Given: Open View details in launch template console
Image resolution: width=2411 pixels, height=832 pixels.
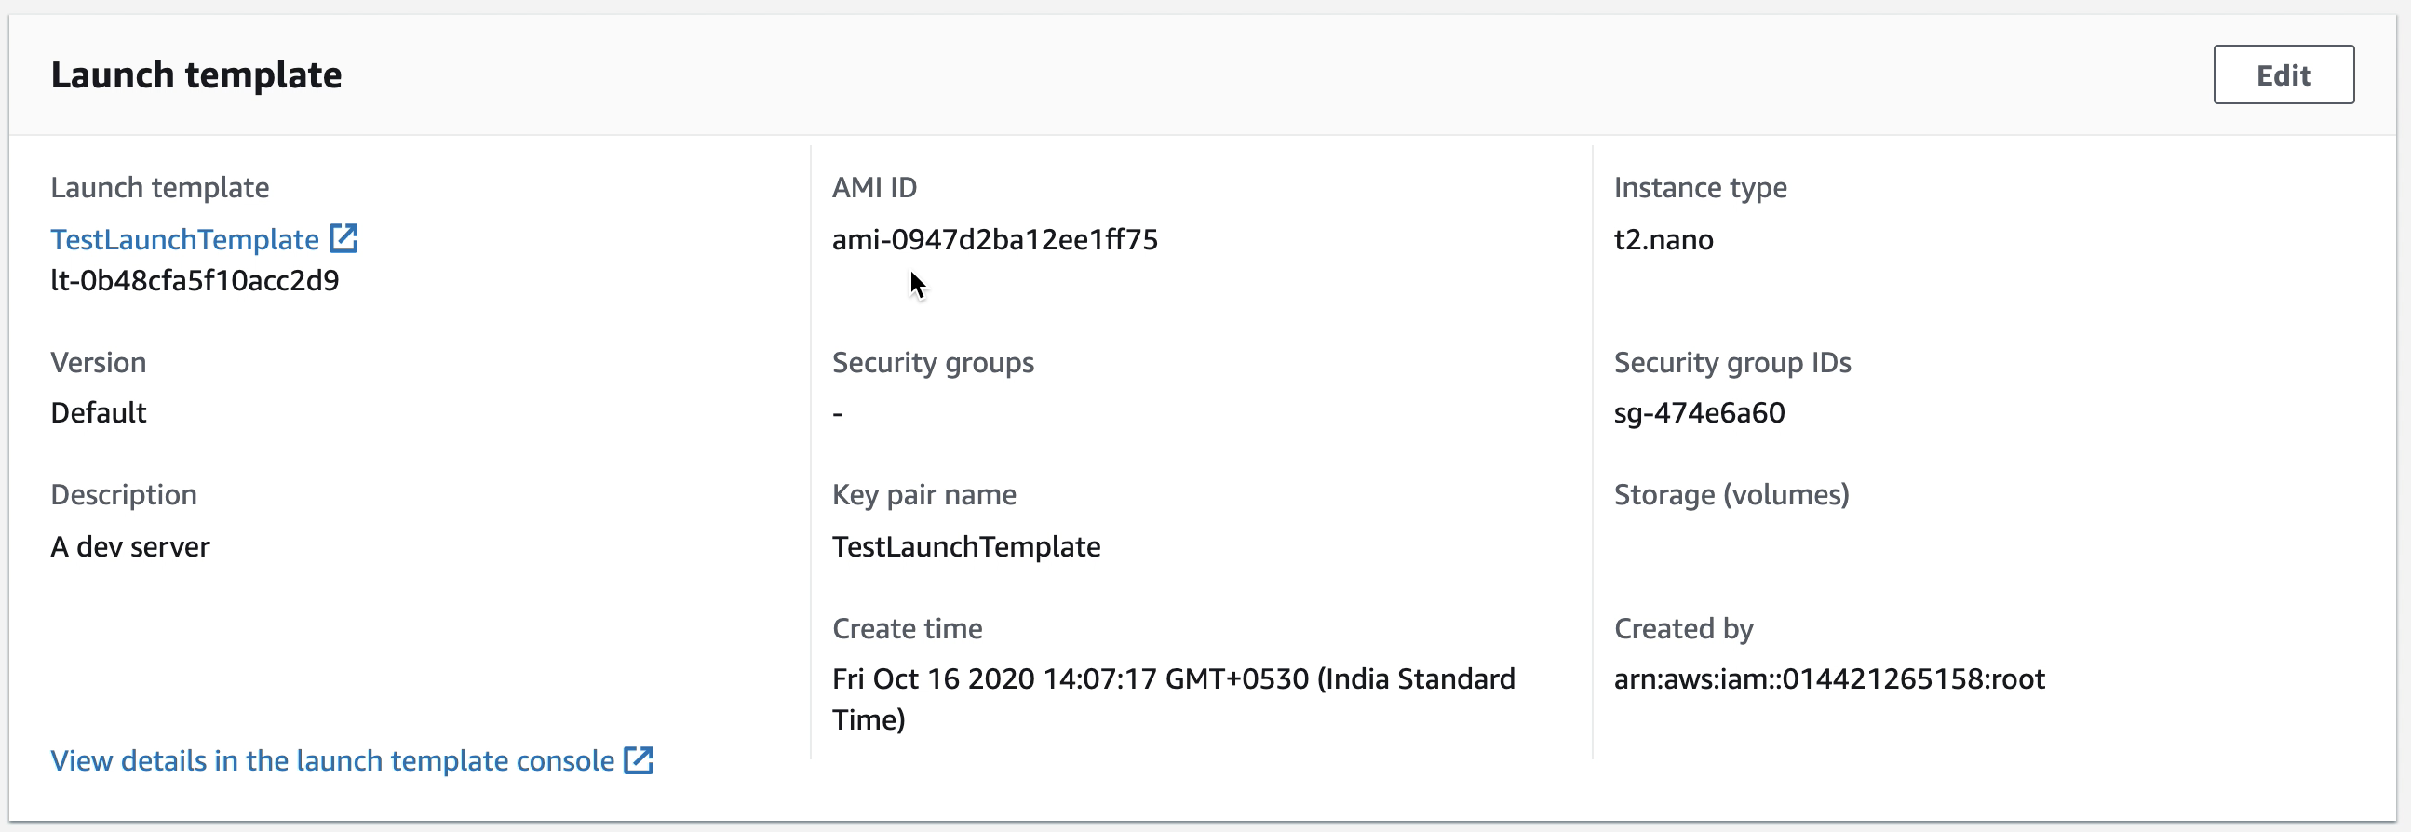Looking at the screenshot, I should [332, 761].
